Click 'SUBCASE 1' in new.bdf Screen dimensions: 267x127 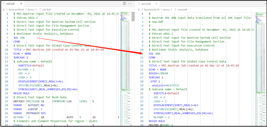pos(156,77)
